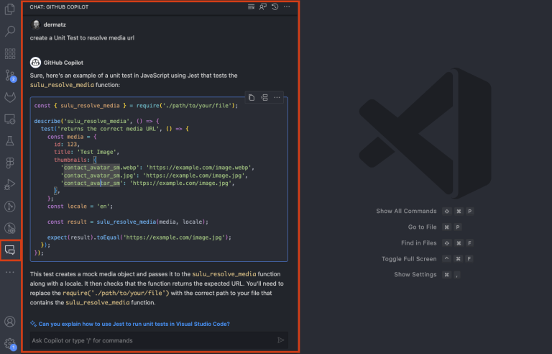
Task: Click 'Toggle Full Screen' hint text
Action: (409, 259)
